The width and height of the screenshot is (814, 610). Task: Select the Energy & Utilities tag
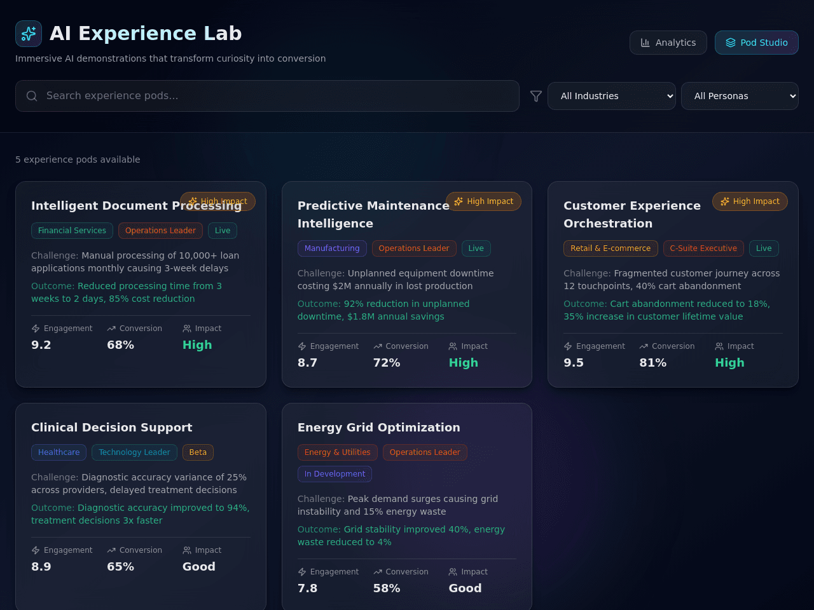coord(337,452)
